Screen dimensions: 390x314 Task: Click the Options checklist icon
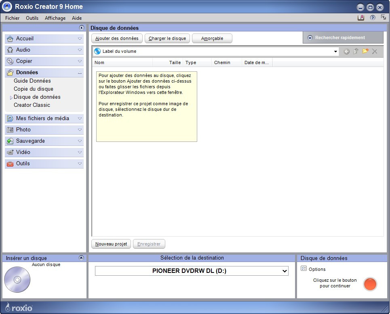304,268
